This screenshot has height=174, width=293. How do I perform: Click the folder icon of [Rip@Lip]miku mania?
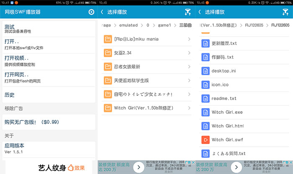(108, 39)
